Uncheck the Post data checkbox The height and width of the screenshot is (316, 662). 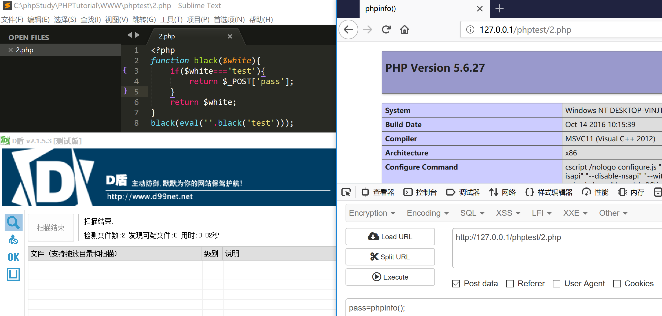456,284
